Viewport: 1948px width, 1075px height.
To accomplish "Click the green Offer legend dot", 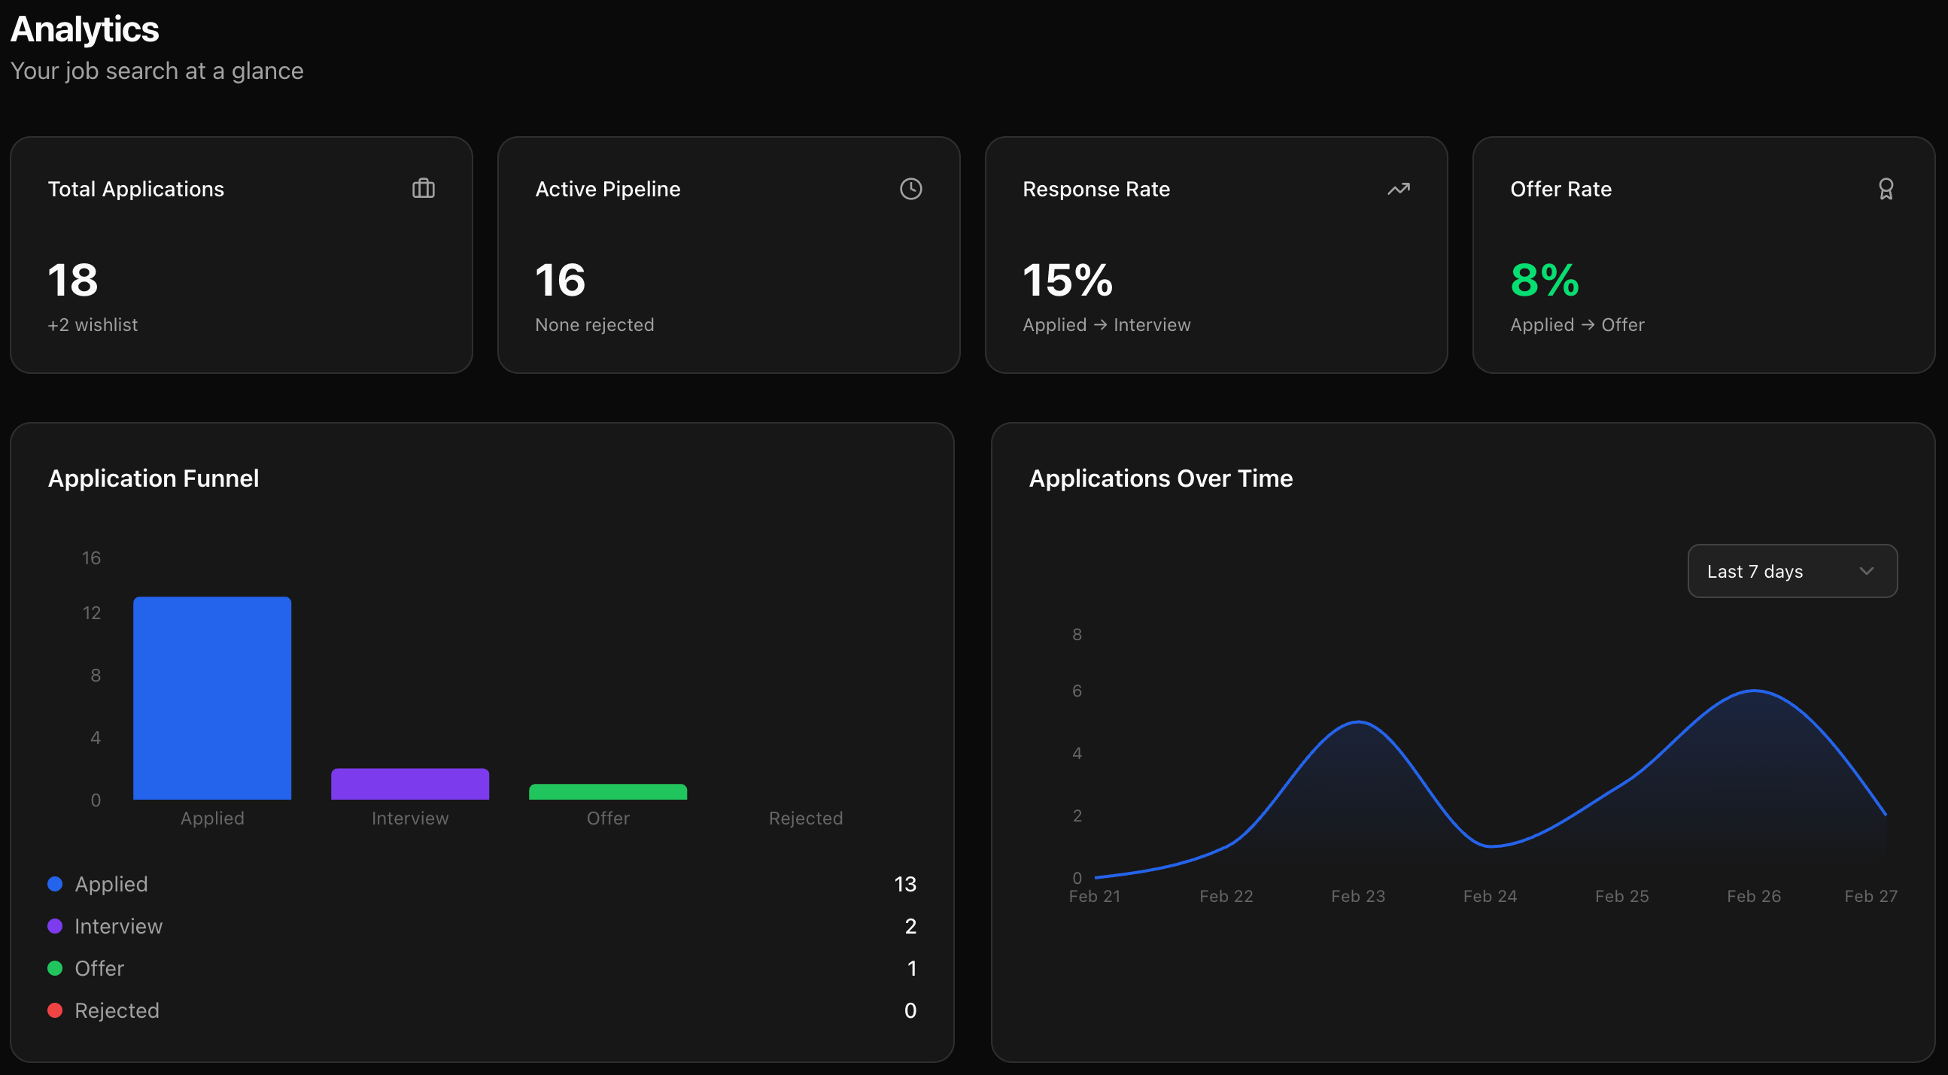I will (54, 967).
